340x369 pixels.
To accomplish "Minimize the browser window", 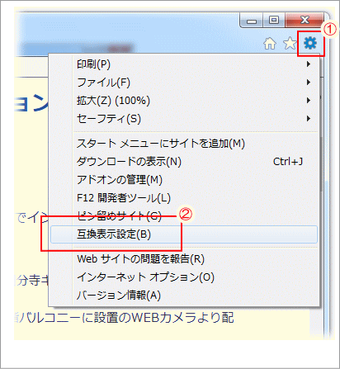I will pos(252,20).
